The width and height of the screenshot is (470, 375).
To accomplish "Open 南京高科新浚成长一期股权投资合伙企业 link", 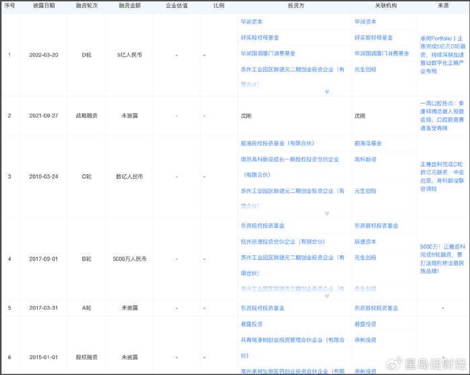I will tap(290, 167).
